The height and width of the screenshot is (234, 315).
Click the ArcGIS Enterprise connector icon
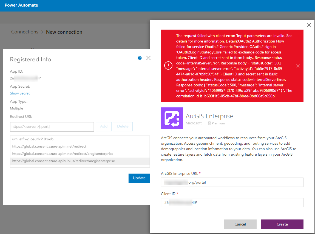pyautogui.click(x=172, y=118)
